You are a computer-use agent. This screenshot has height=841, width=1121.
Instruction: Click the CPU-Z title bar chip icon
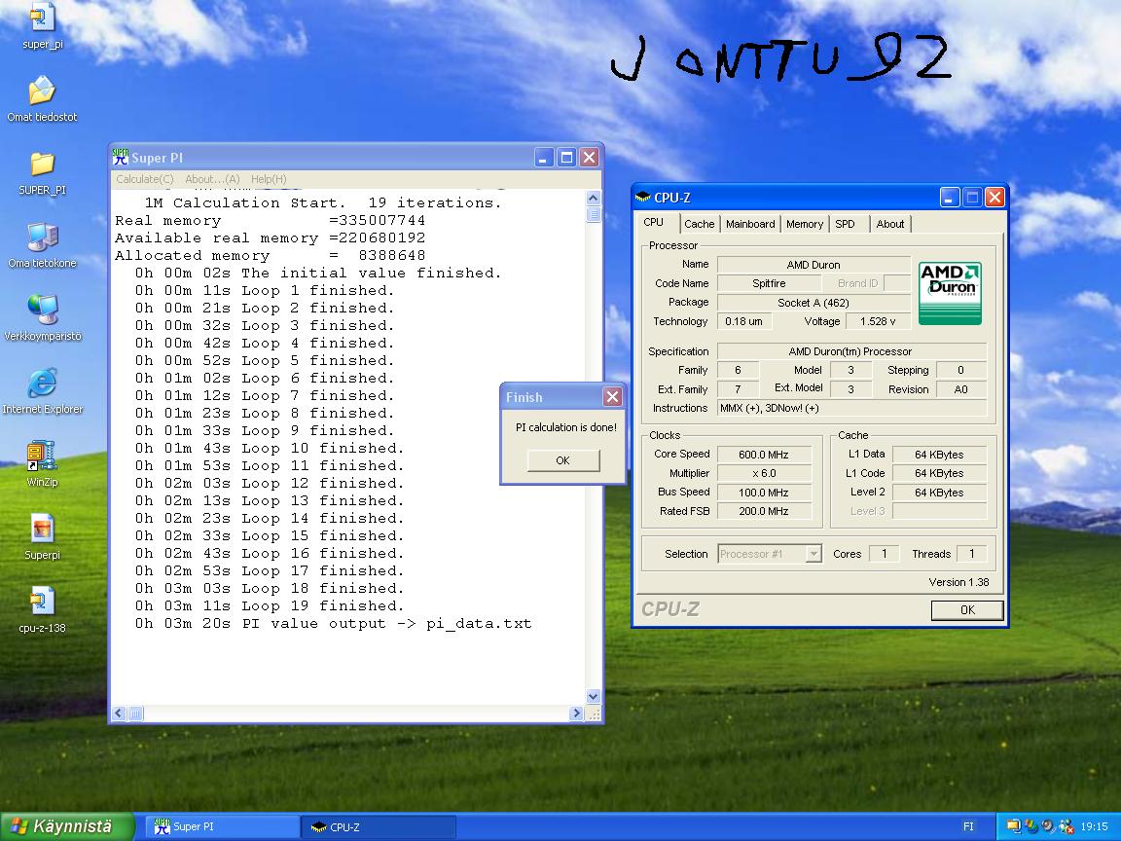[x=642, y=198]
